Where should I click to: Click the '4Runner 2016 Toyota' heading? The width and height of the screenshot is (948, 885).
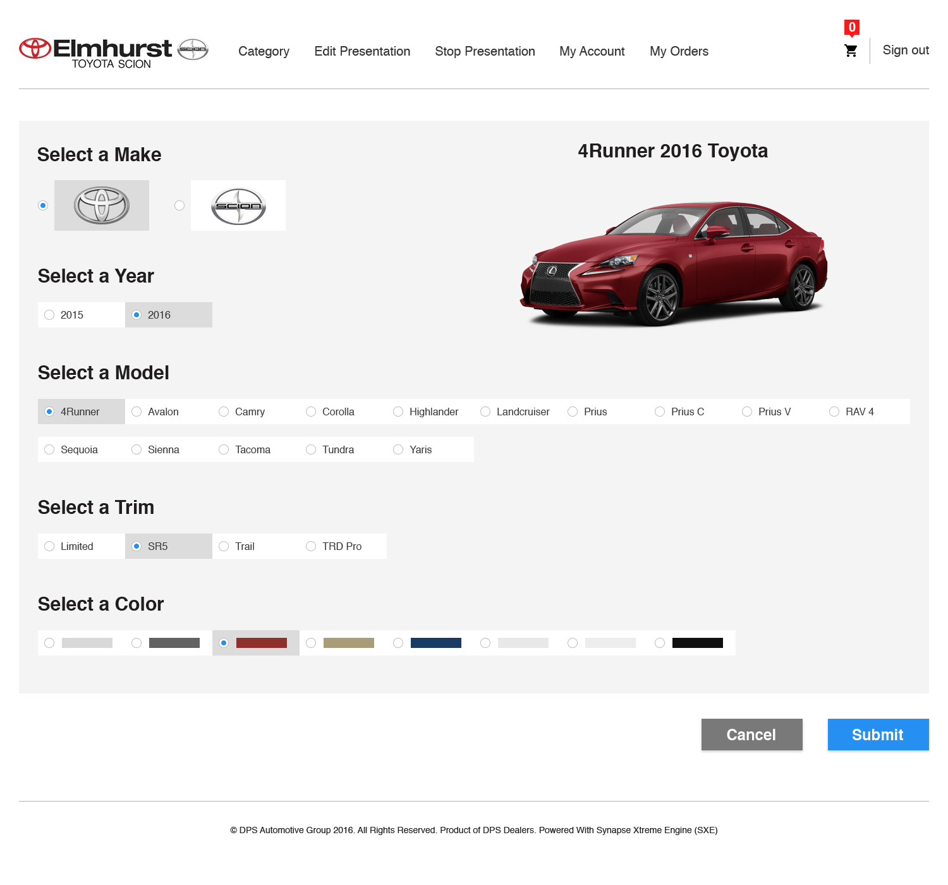click(673, 151)
